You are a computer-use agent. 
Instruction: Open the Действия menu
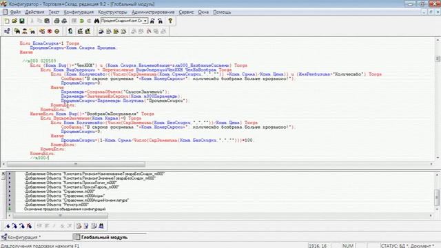[34, 12]
